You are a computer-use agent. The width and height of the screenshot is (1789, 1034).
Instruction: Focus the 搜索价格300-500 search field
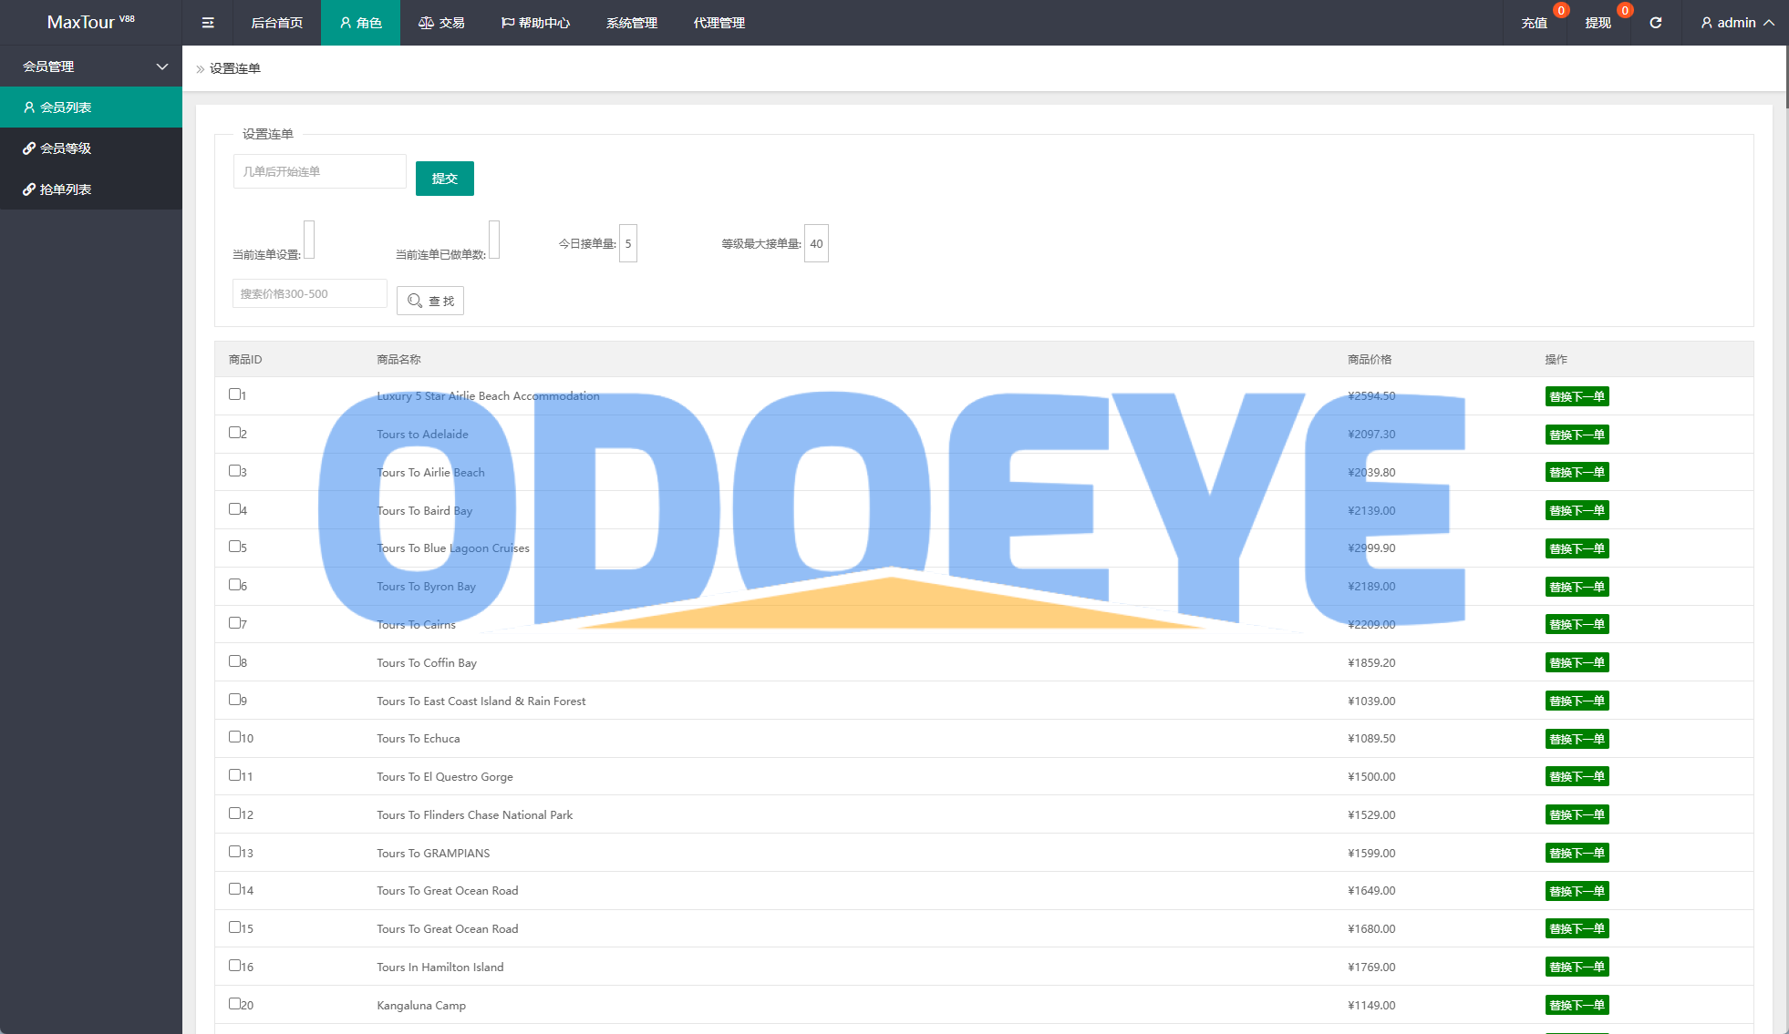click(x=309, y=294)
